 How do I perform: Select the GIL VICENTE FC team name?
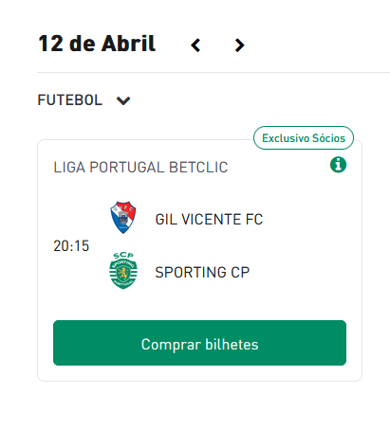[x=209, y=220]
